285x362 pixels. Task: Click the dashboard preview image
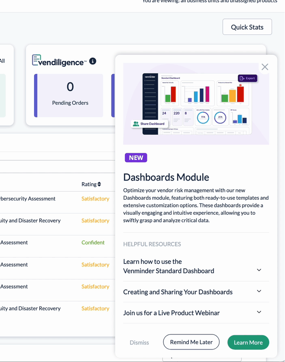(x=196, y=103)
